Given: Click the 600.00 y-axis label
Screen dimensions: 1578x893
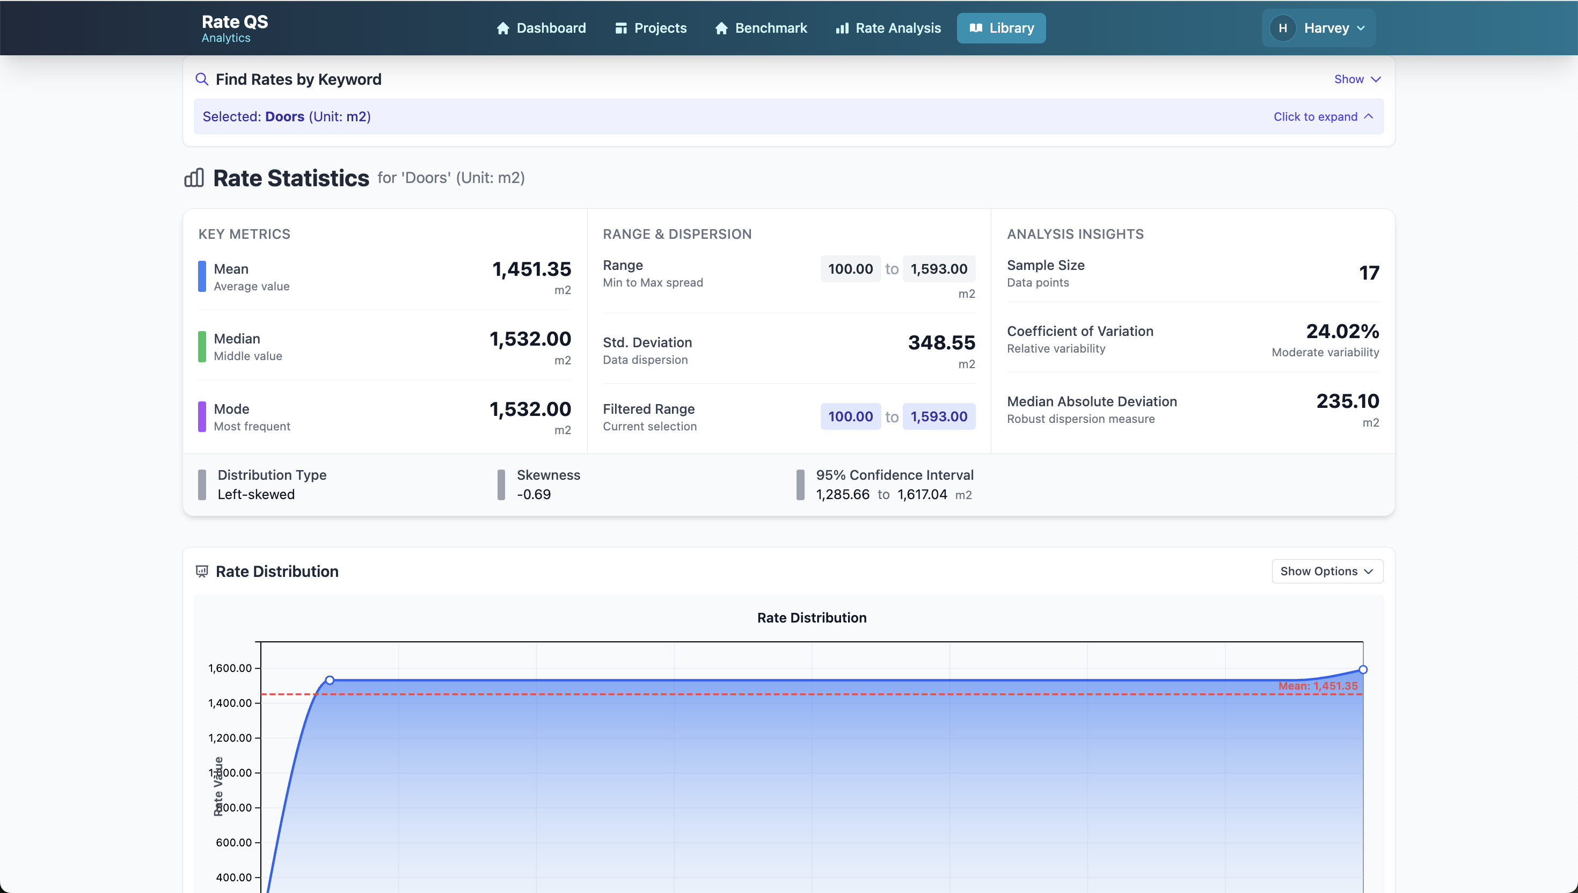Looking at the screenshot, I should coord(233,843).
